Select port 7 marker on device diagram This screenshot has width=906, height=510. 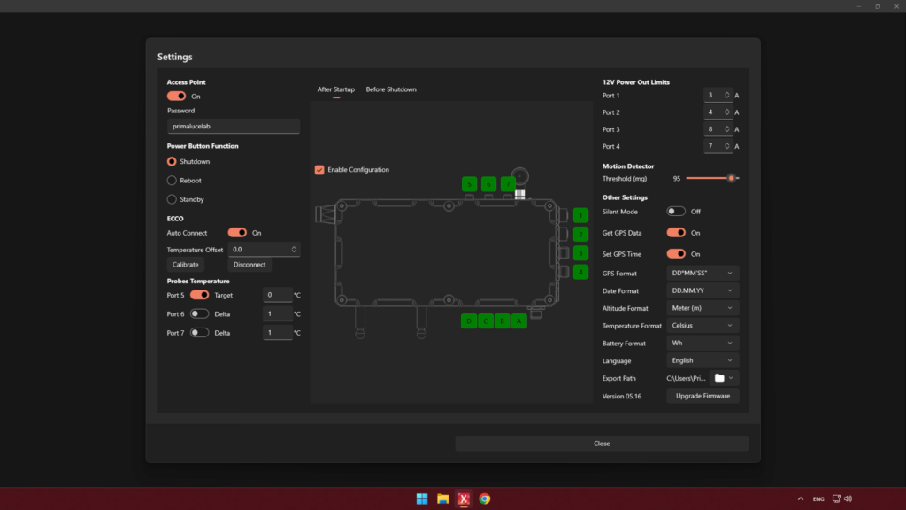[x=508, y=184]
